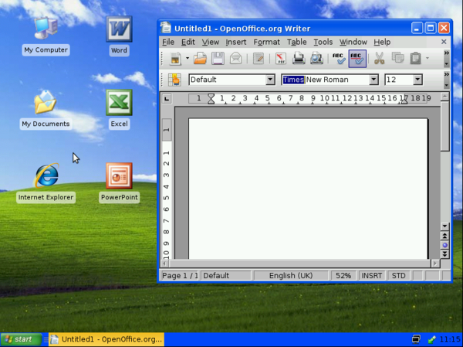The width and height of the screenshot is (463, 347).
Task: Click the 52% zoom field in status bar
Action: click(343, 276)
